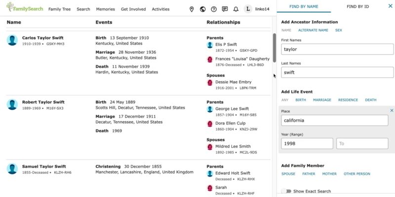Open the notifications bell icon

point(236,9)
